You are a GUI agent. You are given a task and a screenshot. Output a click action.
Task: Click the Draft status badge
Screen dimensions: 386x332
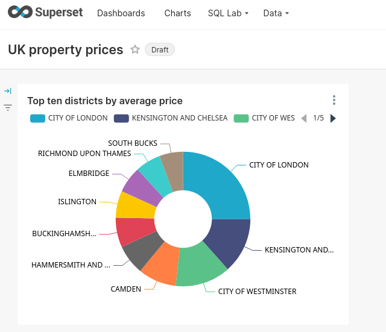[160, 49]
